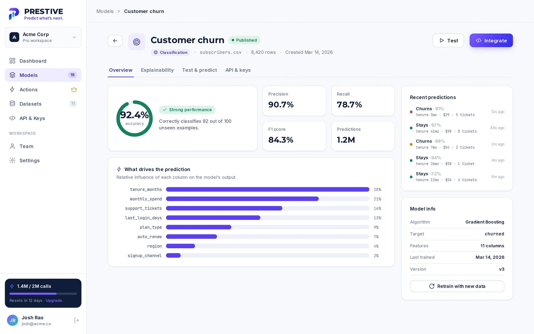Click the Strong performance badge
This screenshot has height=334, width=534.
[187, 110]
